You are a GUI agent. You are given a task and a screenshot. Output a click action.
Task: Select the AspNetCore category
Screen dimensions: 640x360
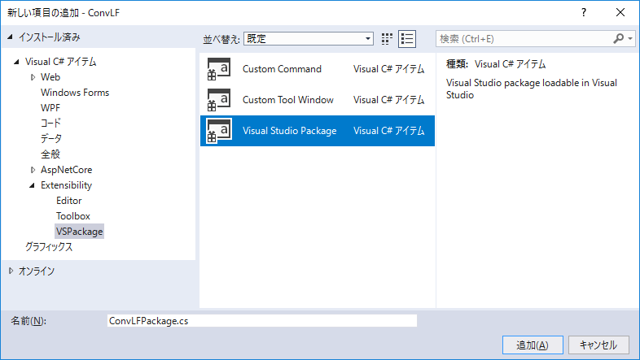[x=66, y=170]
